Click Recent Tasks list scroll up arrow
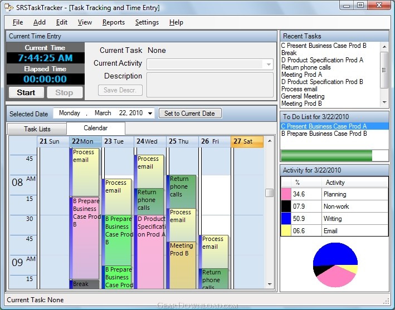 [384, 47]
